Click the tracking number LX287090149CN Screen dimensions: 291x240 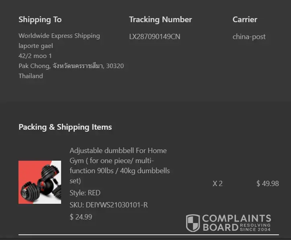pyautogui.click(x=155, y=37)
